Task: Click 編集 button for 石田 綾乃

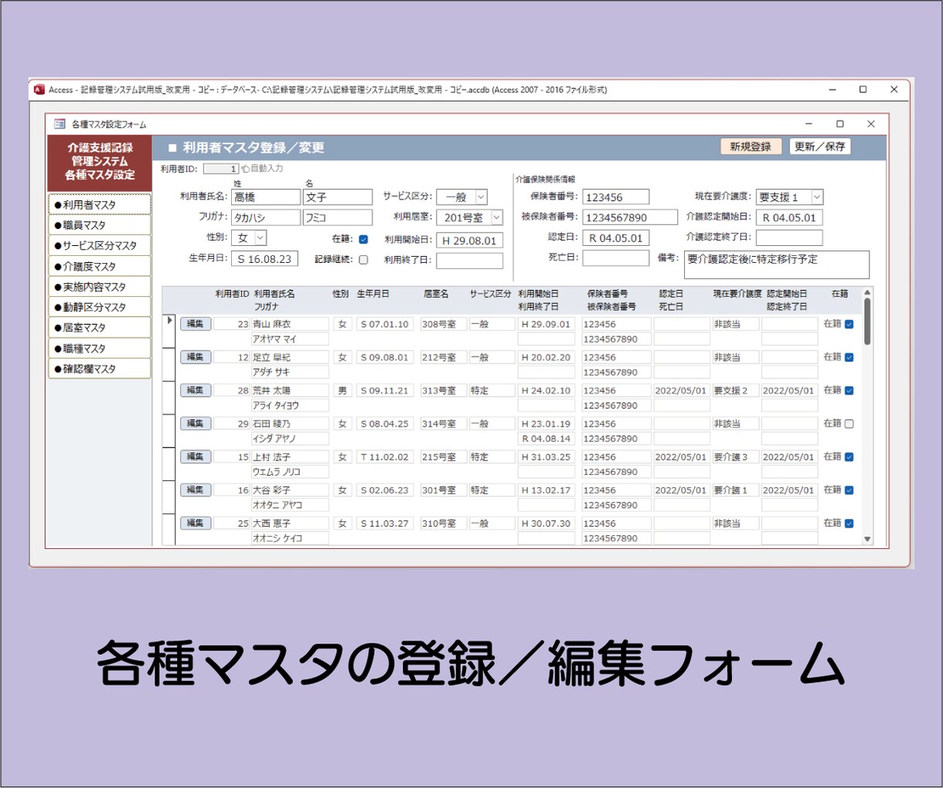Action: pos(196,424)
